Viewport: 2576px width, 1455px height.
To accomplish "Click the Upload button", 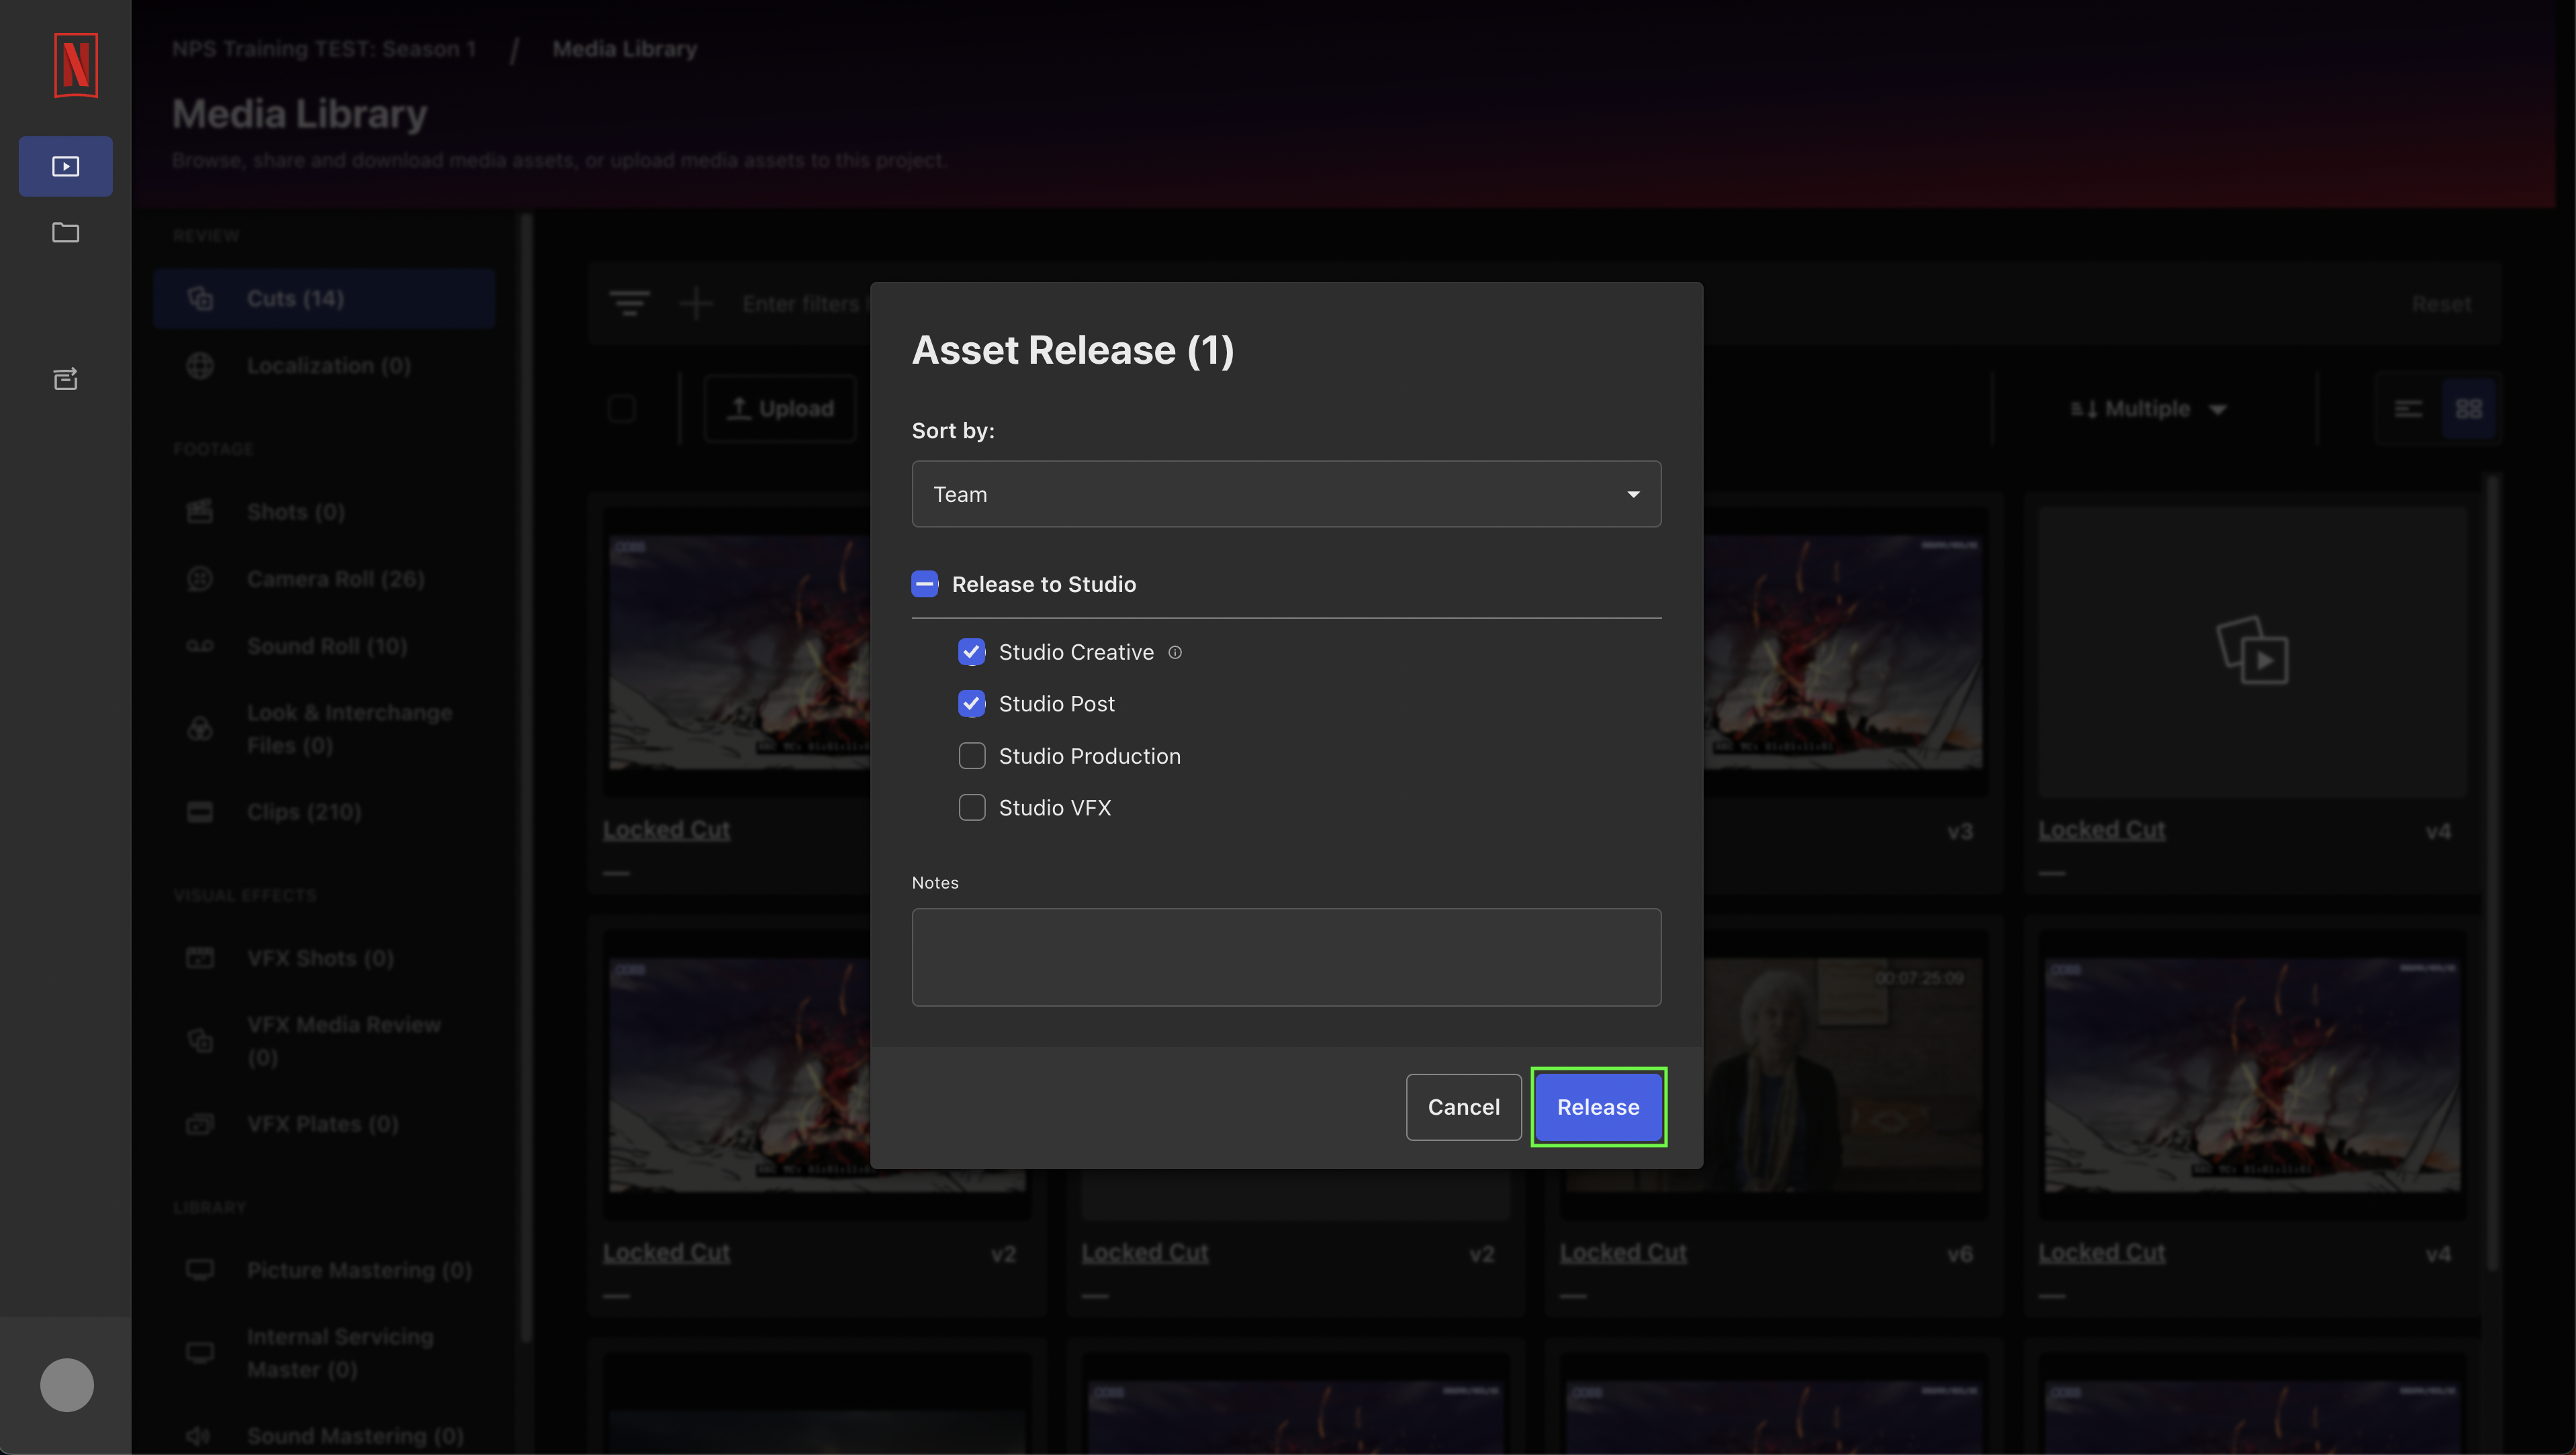I will tap(780, 409).
